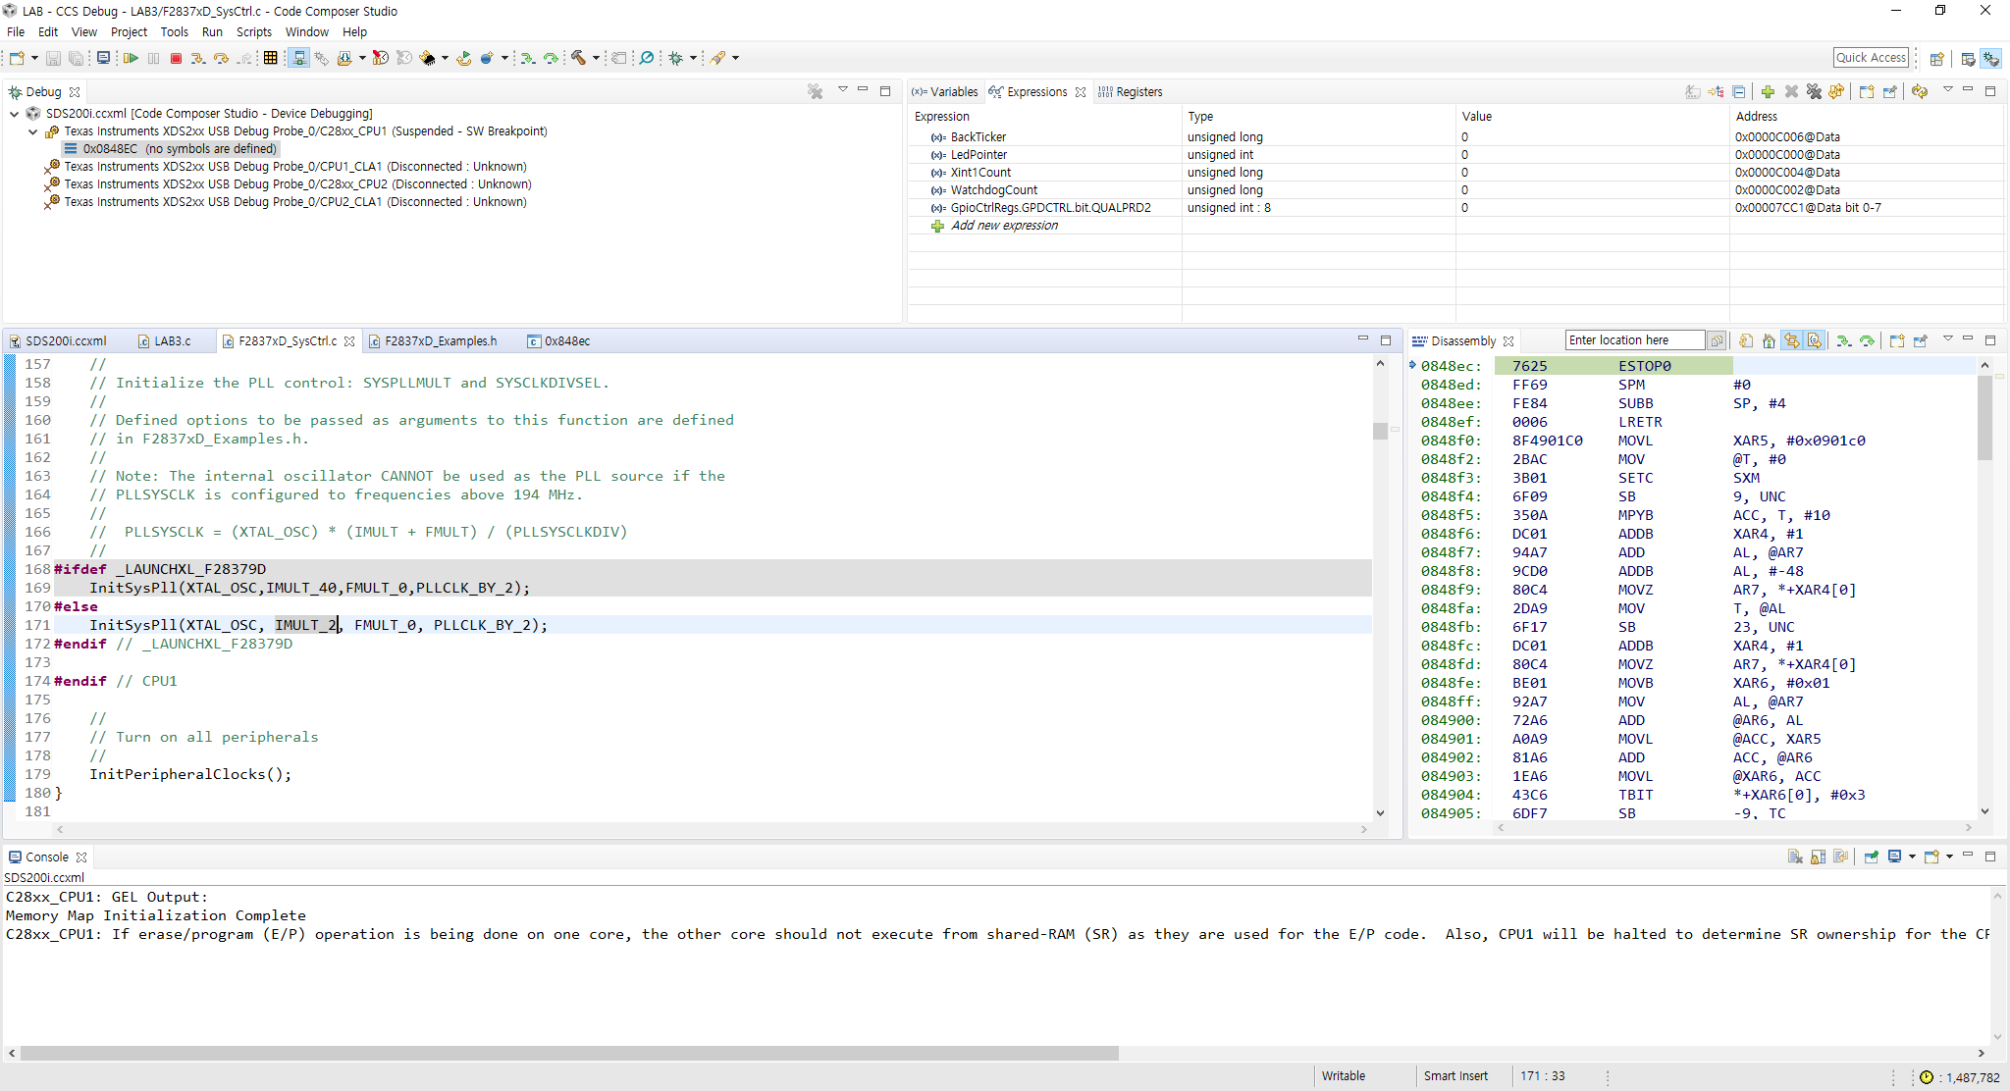Toggle Link with Active Debug Context
2010x1091 pixels.
pyautogui.click(x=1792, y=341)
